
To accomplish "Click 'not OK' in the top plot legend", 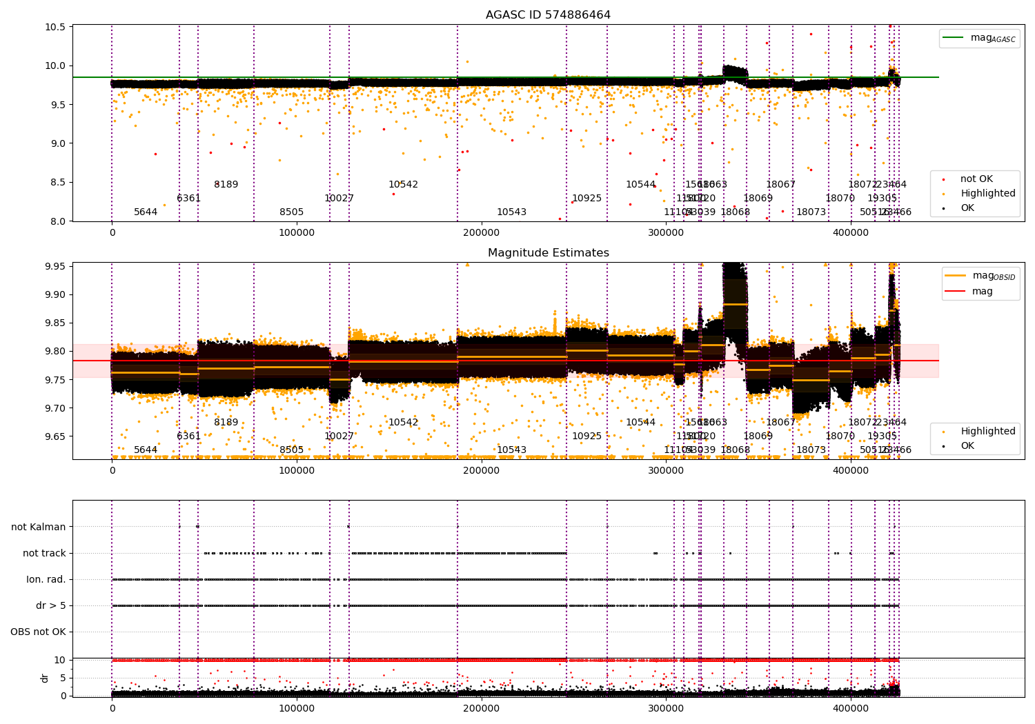I will pos(975,179).
